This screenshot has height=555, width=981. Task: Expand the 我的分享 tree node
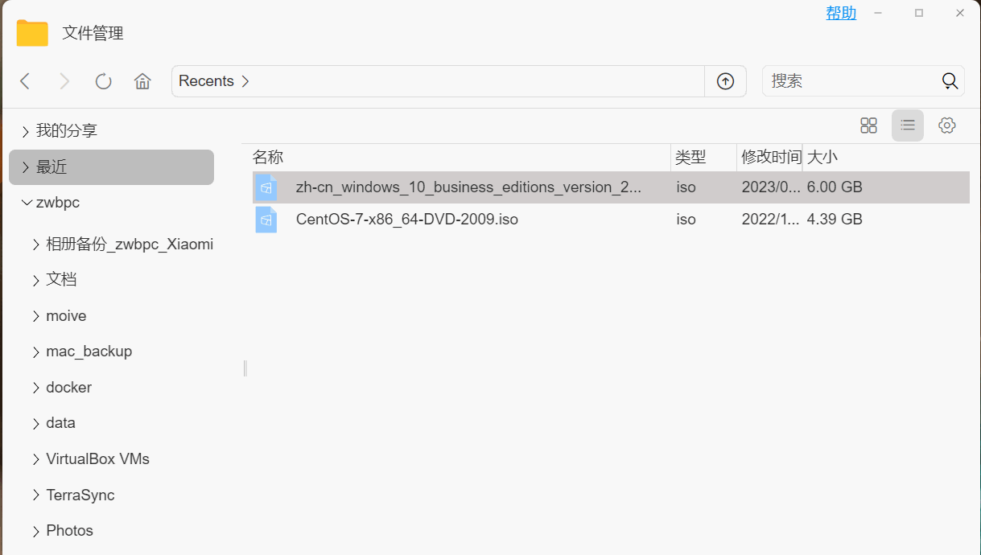(26, 131)
